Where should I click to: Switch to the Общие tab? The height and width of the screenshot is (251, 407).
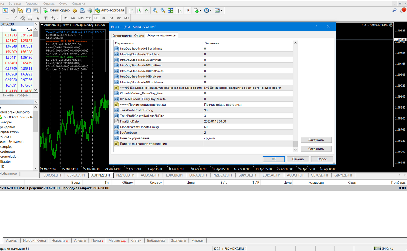pos(139,36)
